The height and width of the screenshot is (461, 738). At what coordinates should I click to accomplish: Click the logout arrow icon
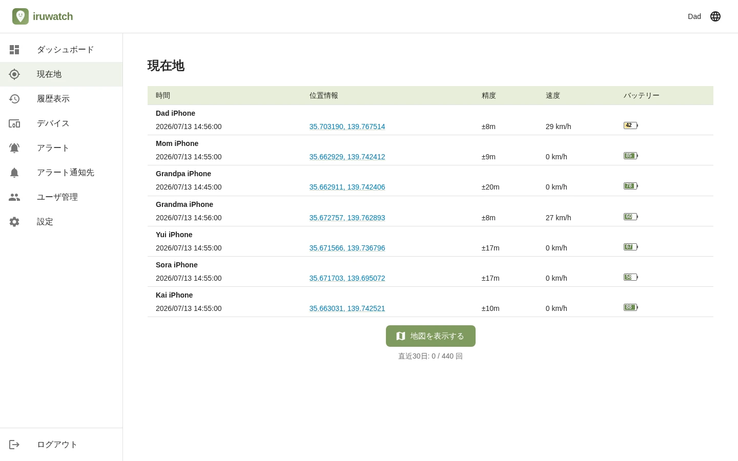(14, 445)
